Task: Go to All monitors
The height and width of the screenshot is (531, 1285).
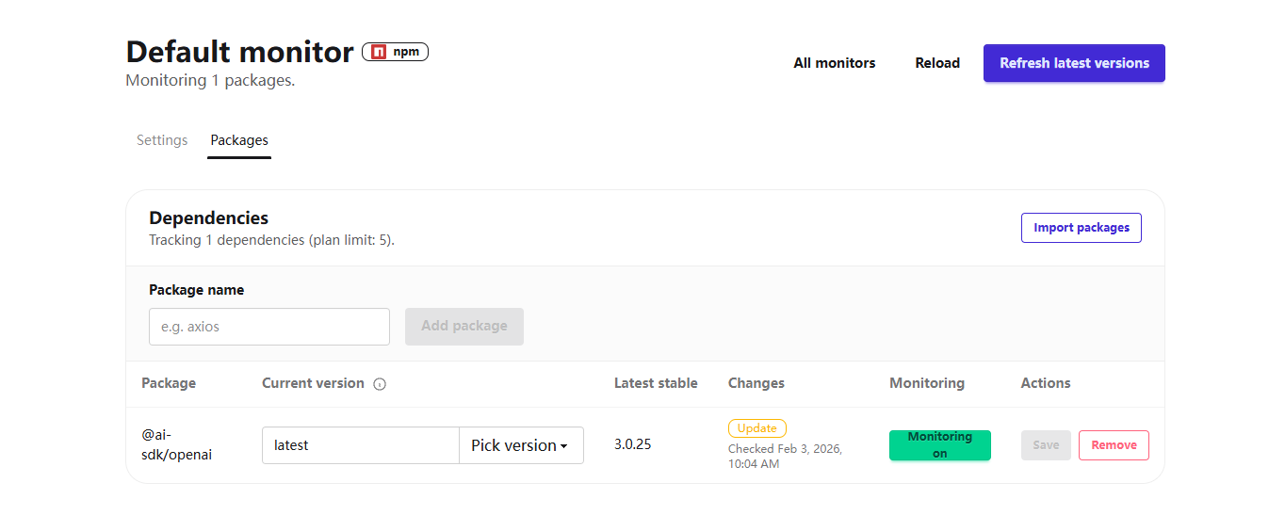Action: (x=835, y=63)
